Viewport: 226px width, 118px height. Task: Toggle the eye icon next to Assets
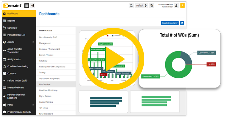pos(33,42)
